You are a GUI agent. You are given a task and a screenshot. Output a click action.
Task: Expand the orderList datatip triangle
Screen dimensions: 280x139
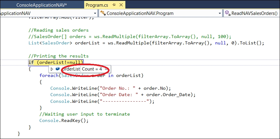(x=52, y=69)
